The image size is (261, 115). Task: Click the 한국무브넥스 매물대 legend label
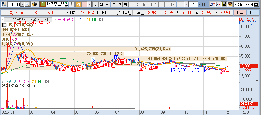tap(29, 19)
